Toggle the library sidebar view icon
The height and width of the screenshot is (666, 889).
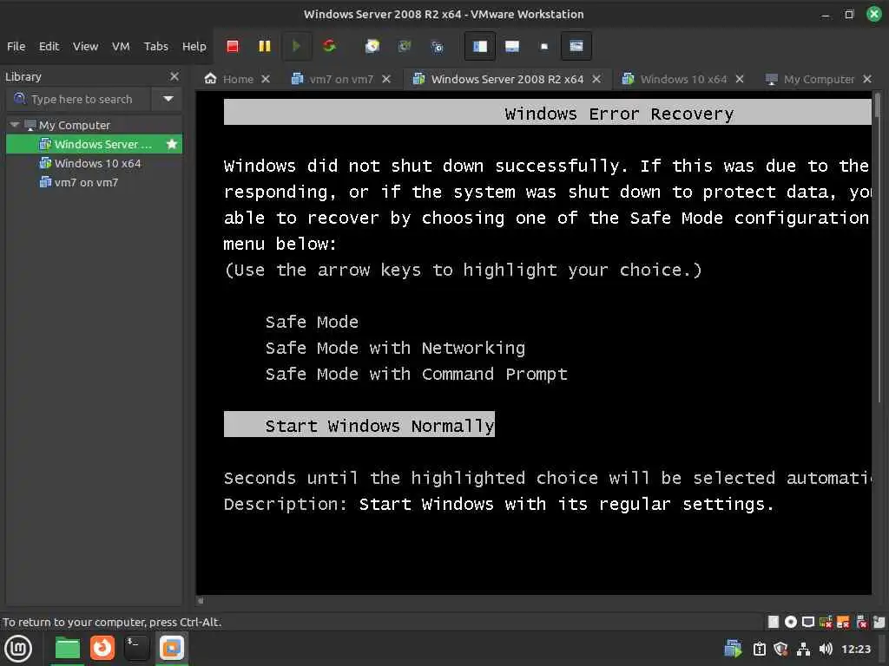479,46
